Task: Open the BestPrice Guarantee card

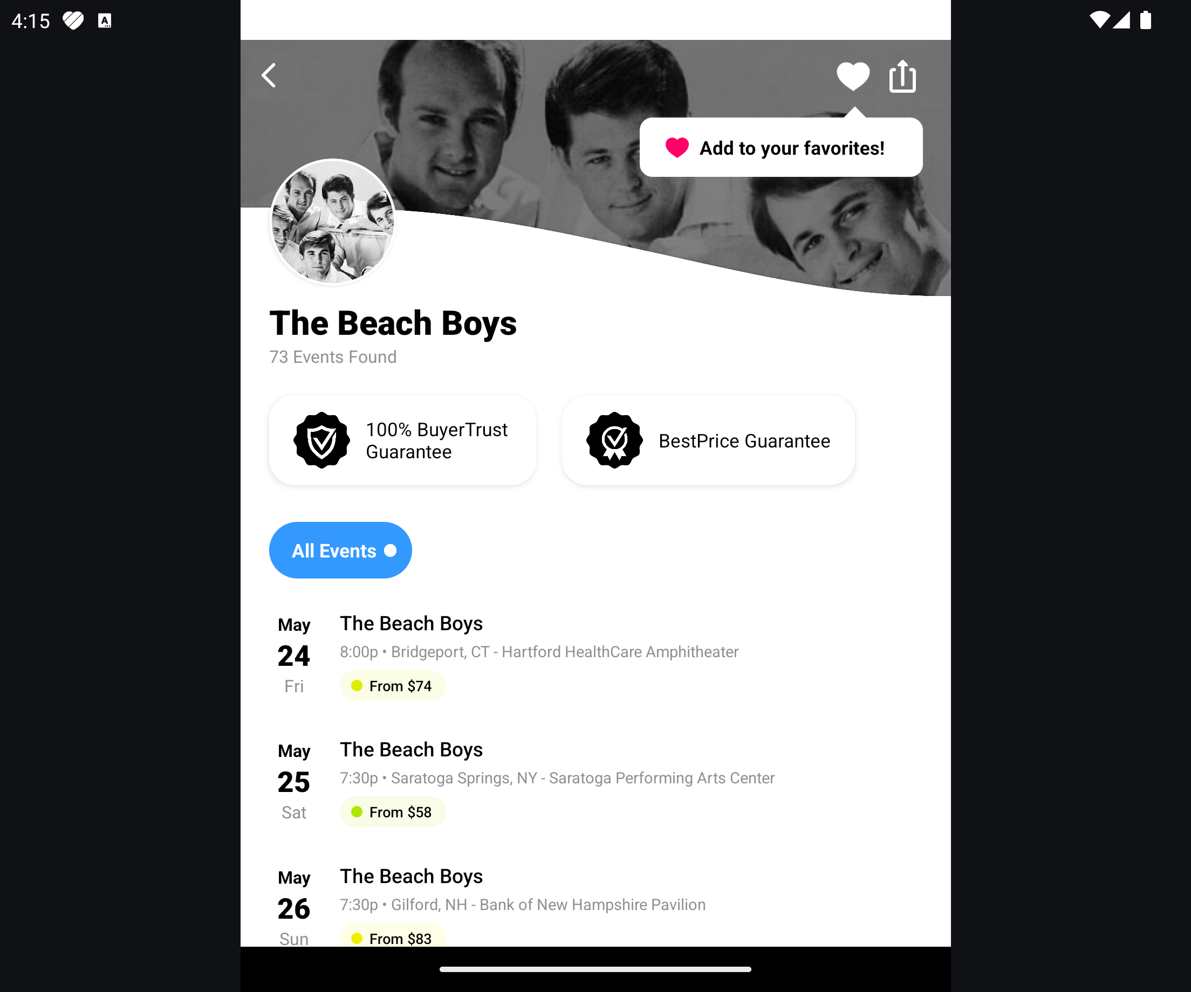Action: pyautogui.click(x=708, y=440)
